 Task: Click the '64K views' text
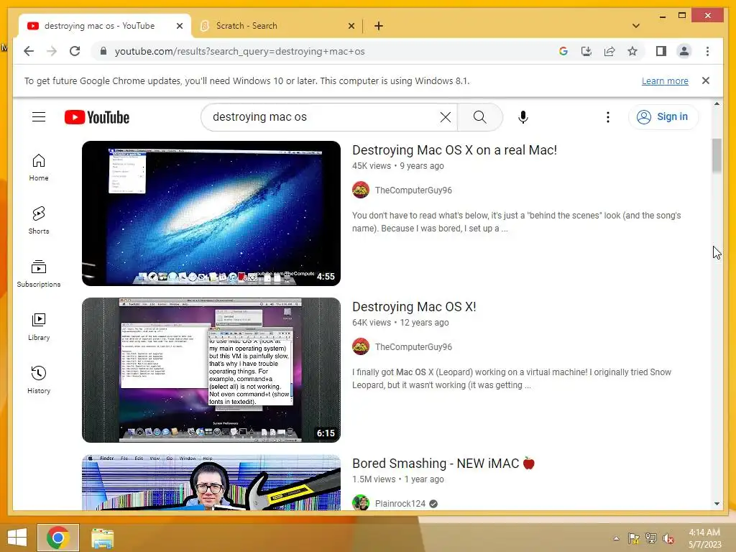(x=372, y=323)
